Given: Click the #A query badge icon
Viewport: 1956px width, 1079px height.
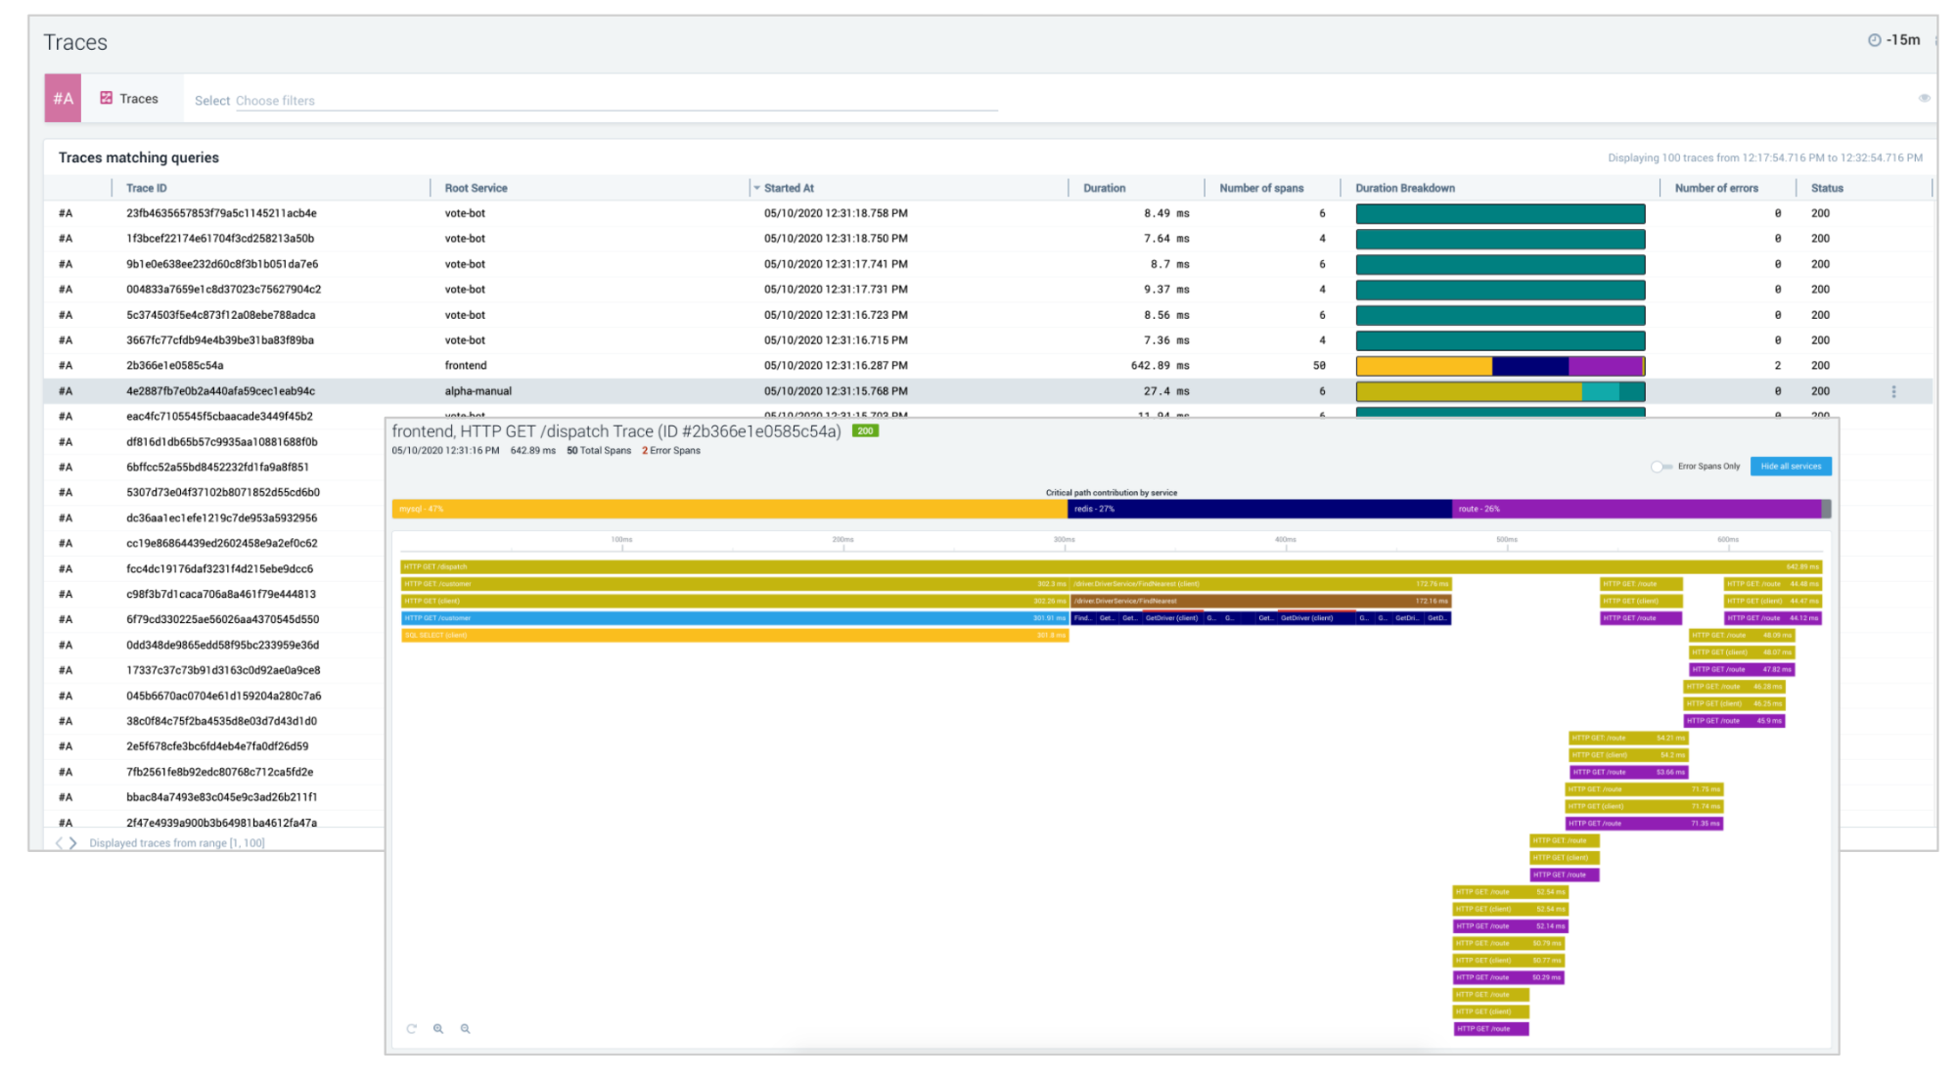Looking at the screenshot, I should [63, 98].
